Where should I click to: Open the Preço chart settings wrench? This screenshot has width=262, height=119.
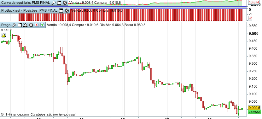pos(14,25)
